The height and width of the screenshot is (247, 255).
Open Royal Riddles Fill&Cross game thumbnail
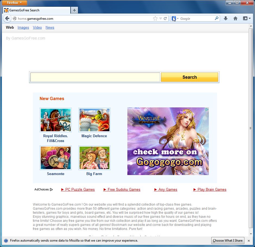56,120
